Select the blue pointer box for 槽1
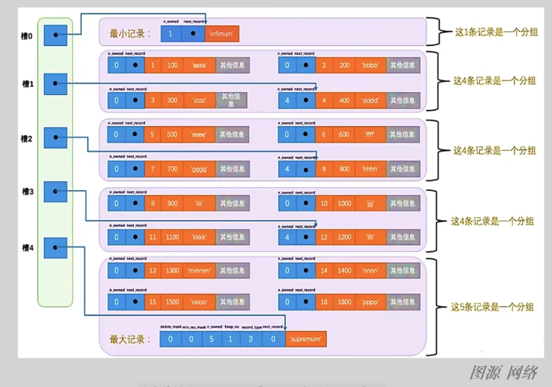The width and height of the screenshot is (552, 387). tap(56, 84)
